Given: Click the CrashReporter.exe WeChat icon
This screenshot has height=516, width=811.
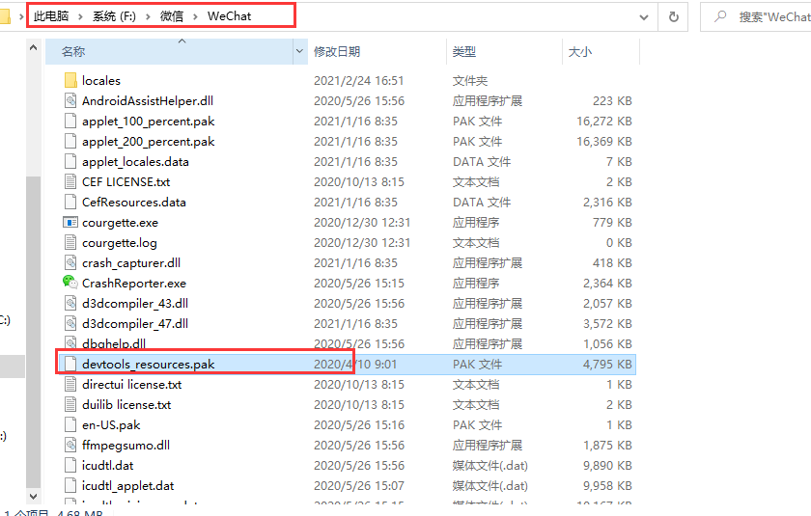Looking at the screenshot, I should pyautogui.click(x=70, y=282).
